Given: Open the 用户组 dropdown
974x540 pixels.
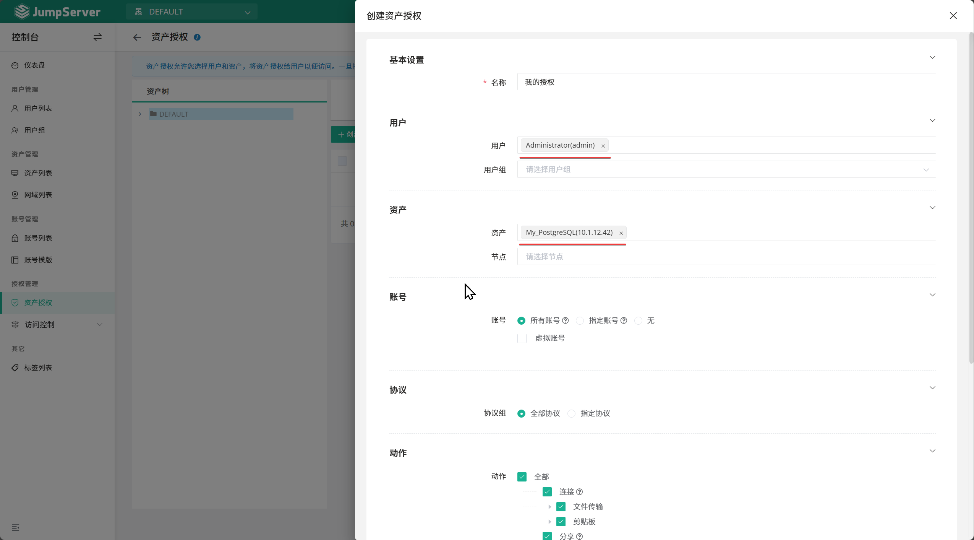Looking at the screenshot, I should click(726, 169).
